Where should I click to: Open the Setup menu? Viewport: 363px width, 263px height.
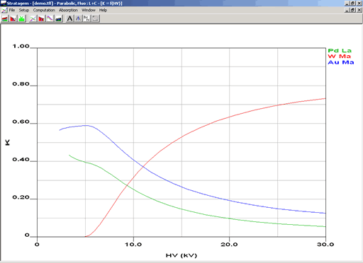click(24, 10)
